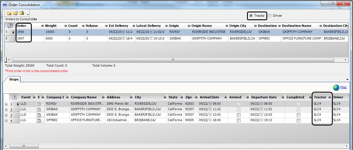
Task: Click pin icon on Order column header
Action: (42, 26)
